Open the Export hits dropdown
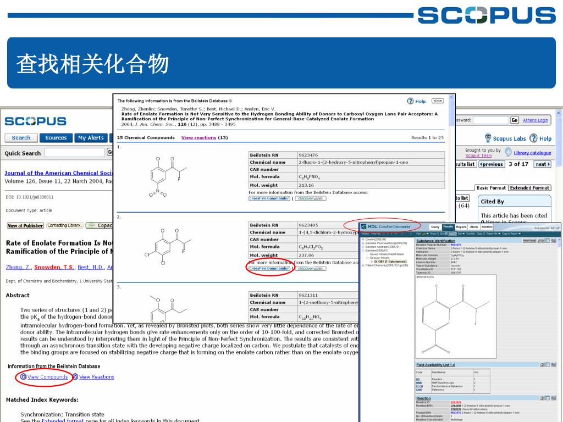 [x=493, y=234]
